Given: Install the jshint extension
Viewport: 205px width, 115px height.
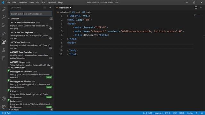Looking at the screenshot, I should [x=49, y=107].
